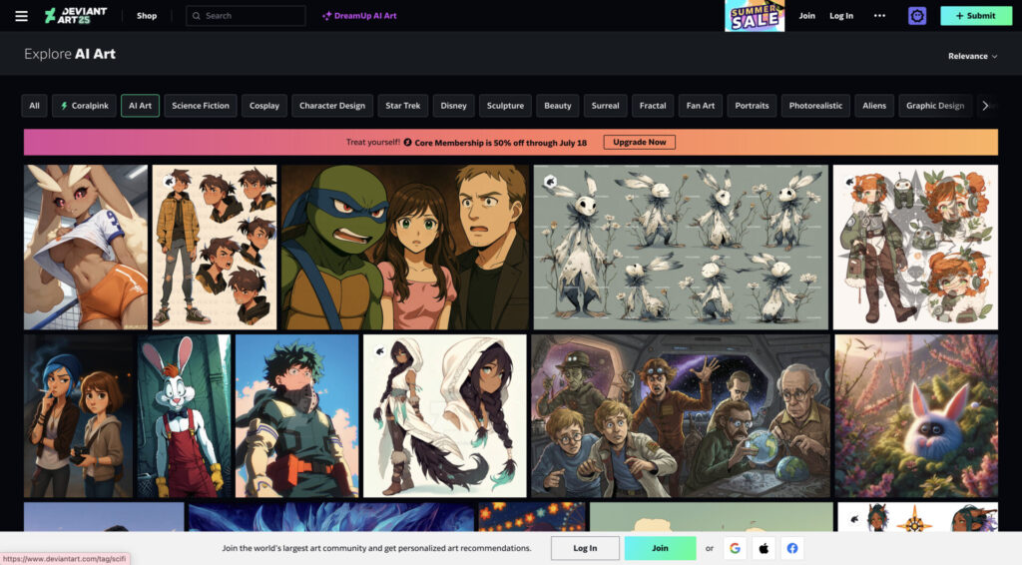Viewport: 1022px width, 565px height.
Task: Click the search magnifier icon
Action: click(197, 16)
